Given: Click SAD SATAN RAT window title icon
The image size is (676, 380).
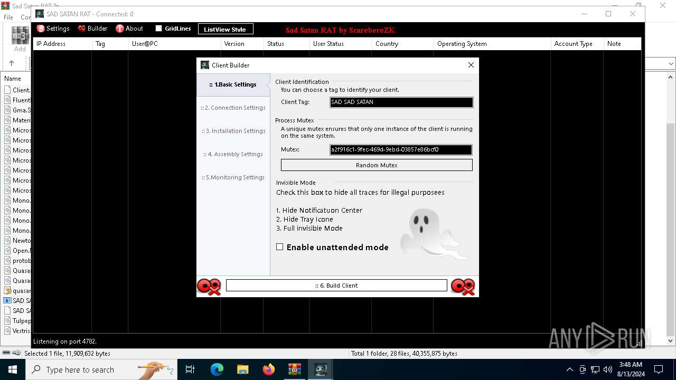Looking at the screenshot, I should (40, 14).
